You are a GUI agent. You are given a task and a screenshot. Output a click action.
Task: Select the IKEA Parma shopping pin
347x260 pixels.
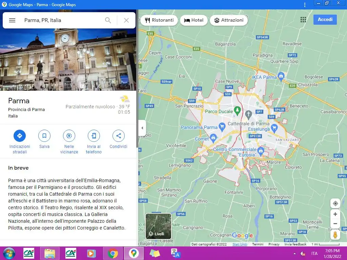tap(281, 76)
